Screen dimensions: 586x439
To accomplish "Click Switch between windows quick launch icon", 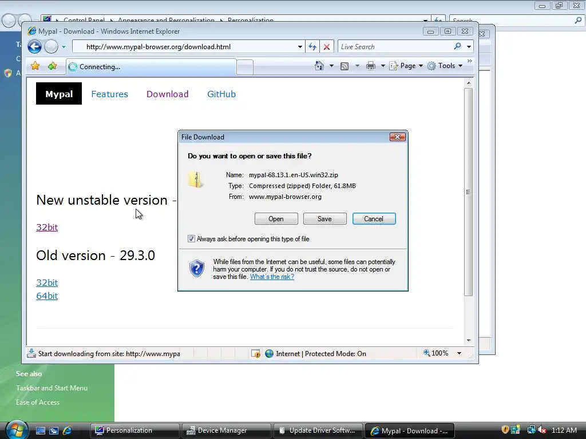I will (x=54, y=430).
